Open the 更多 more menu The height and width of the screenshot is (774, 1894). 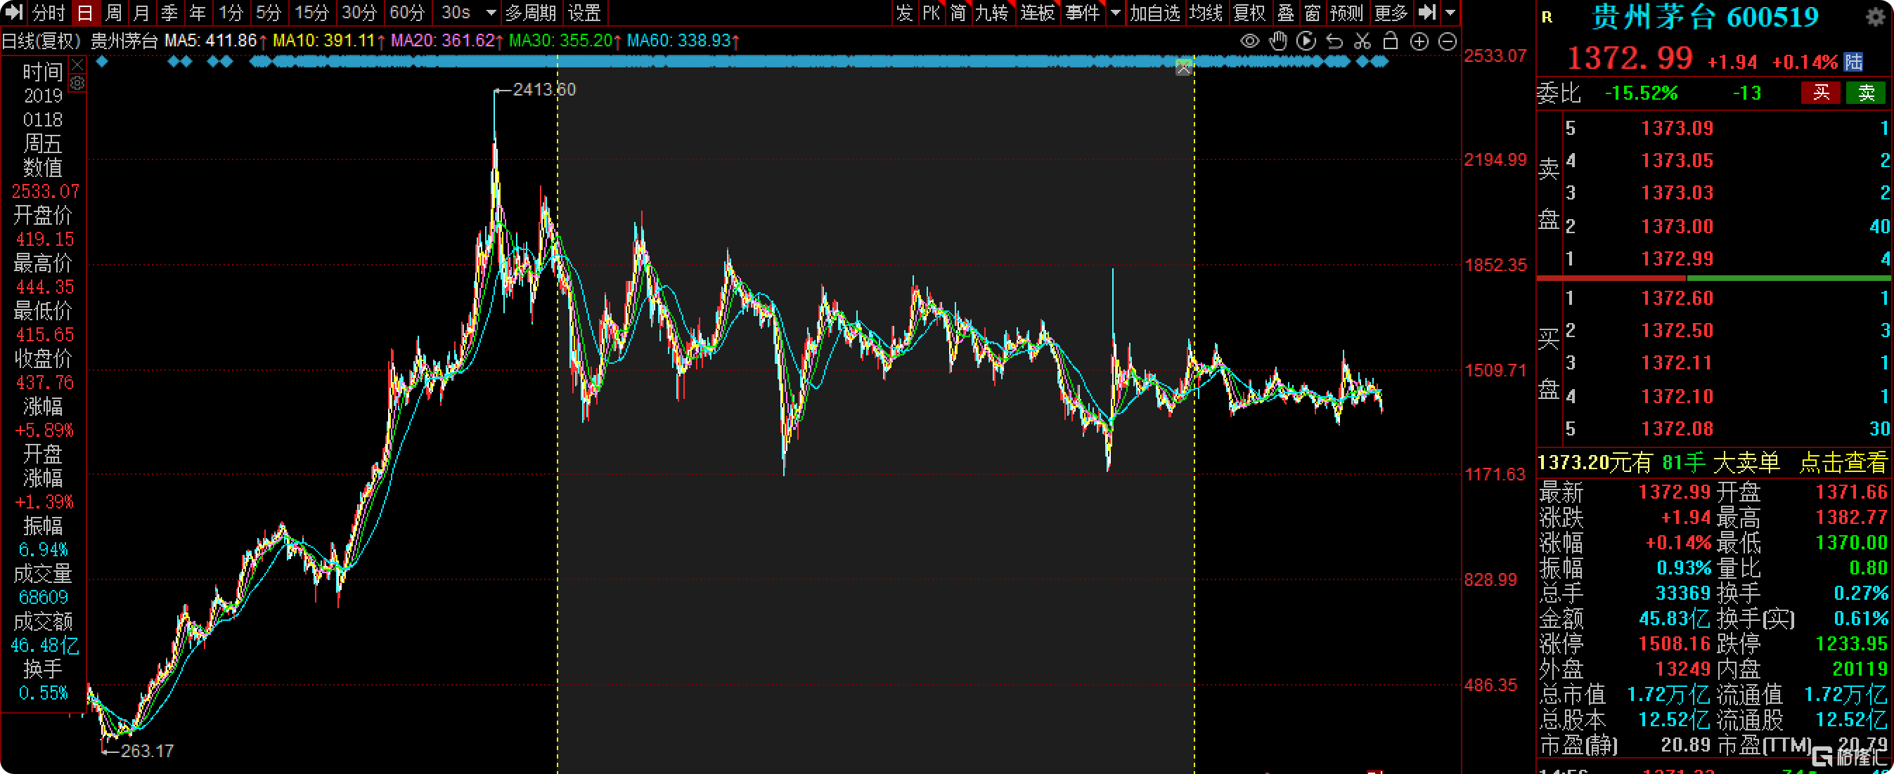coord(1391,13)
